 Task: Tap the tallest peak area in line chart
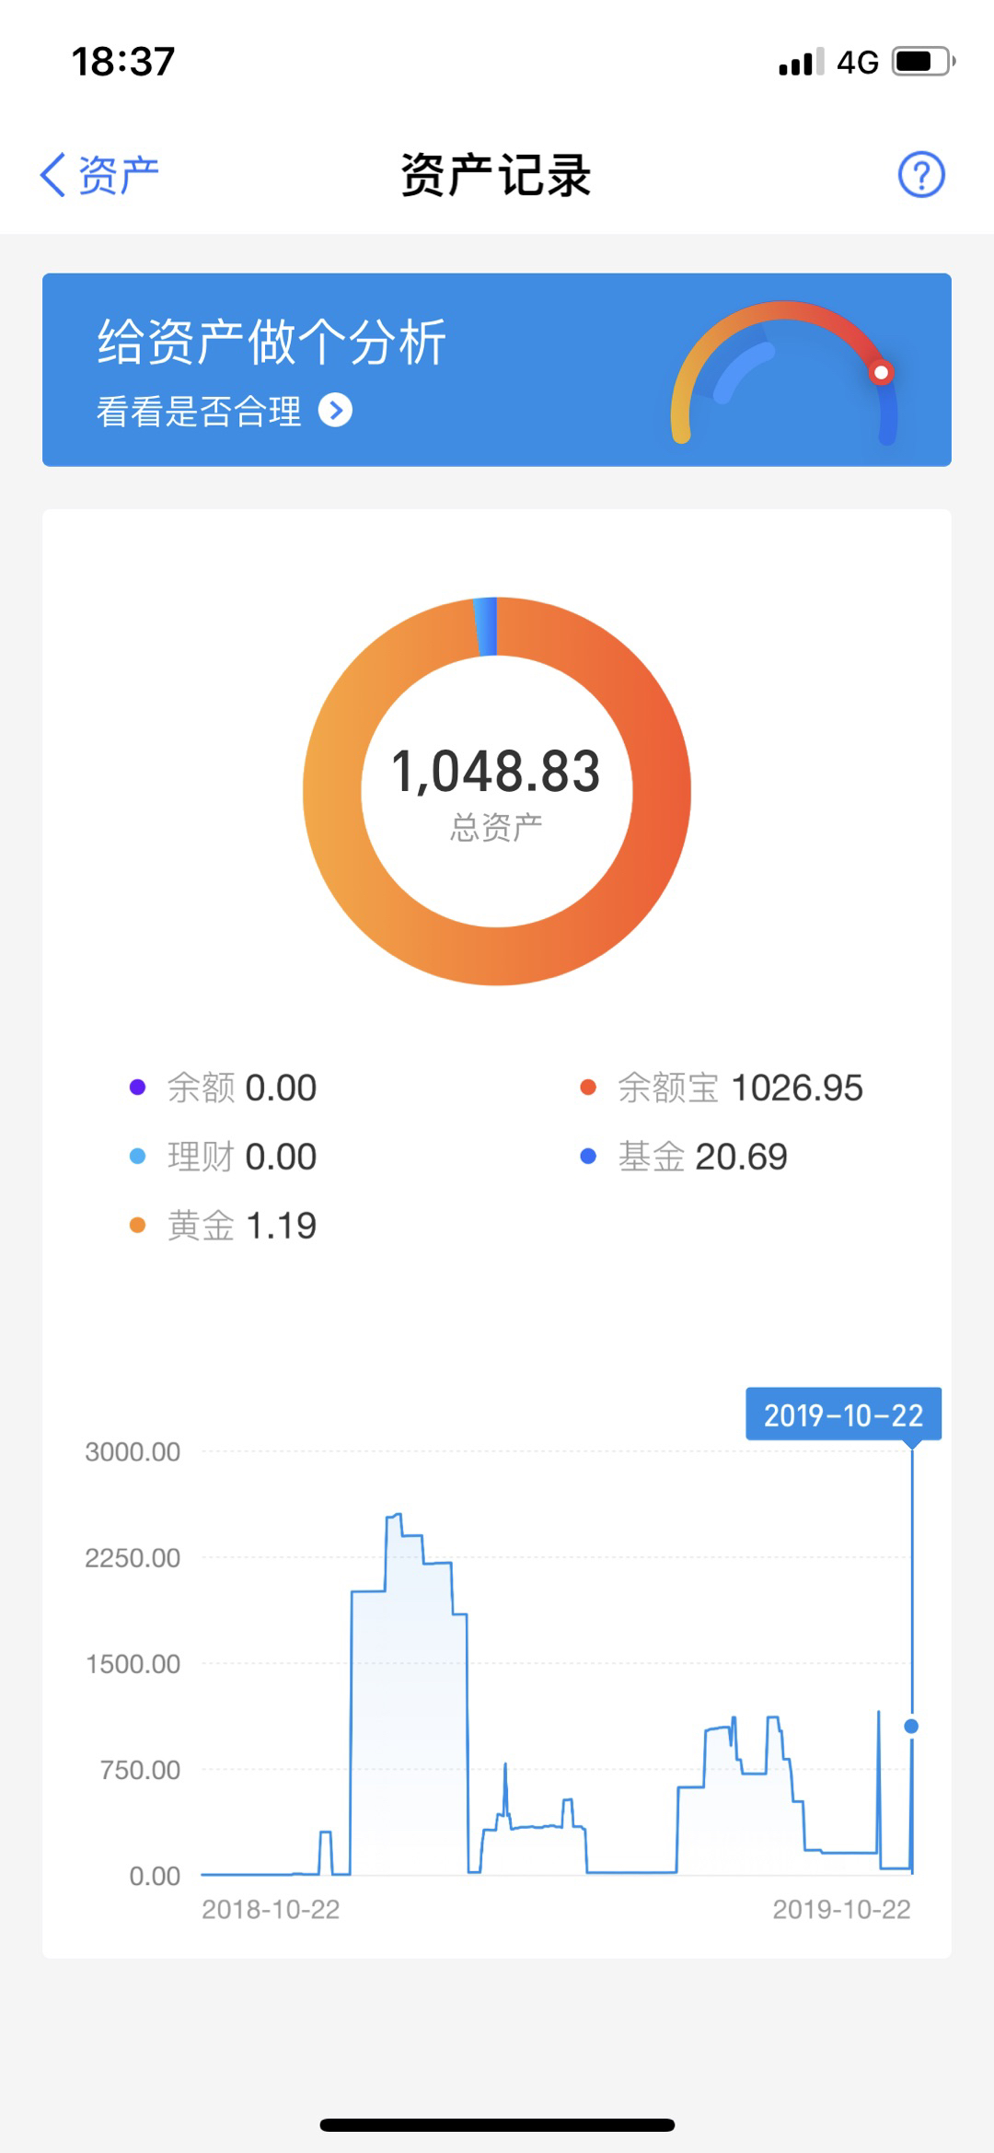pyautogui.click(x=396, y=1565)
